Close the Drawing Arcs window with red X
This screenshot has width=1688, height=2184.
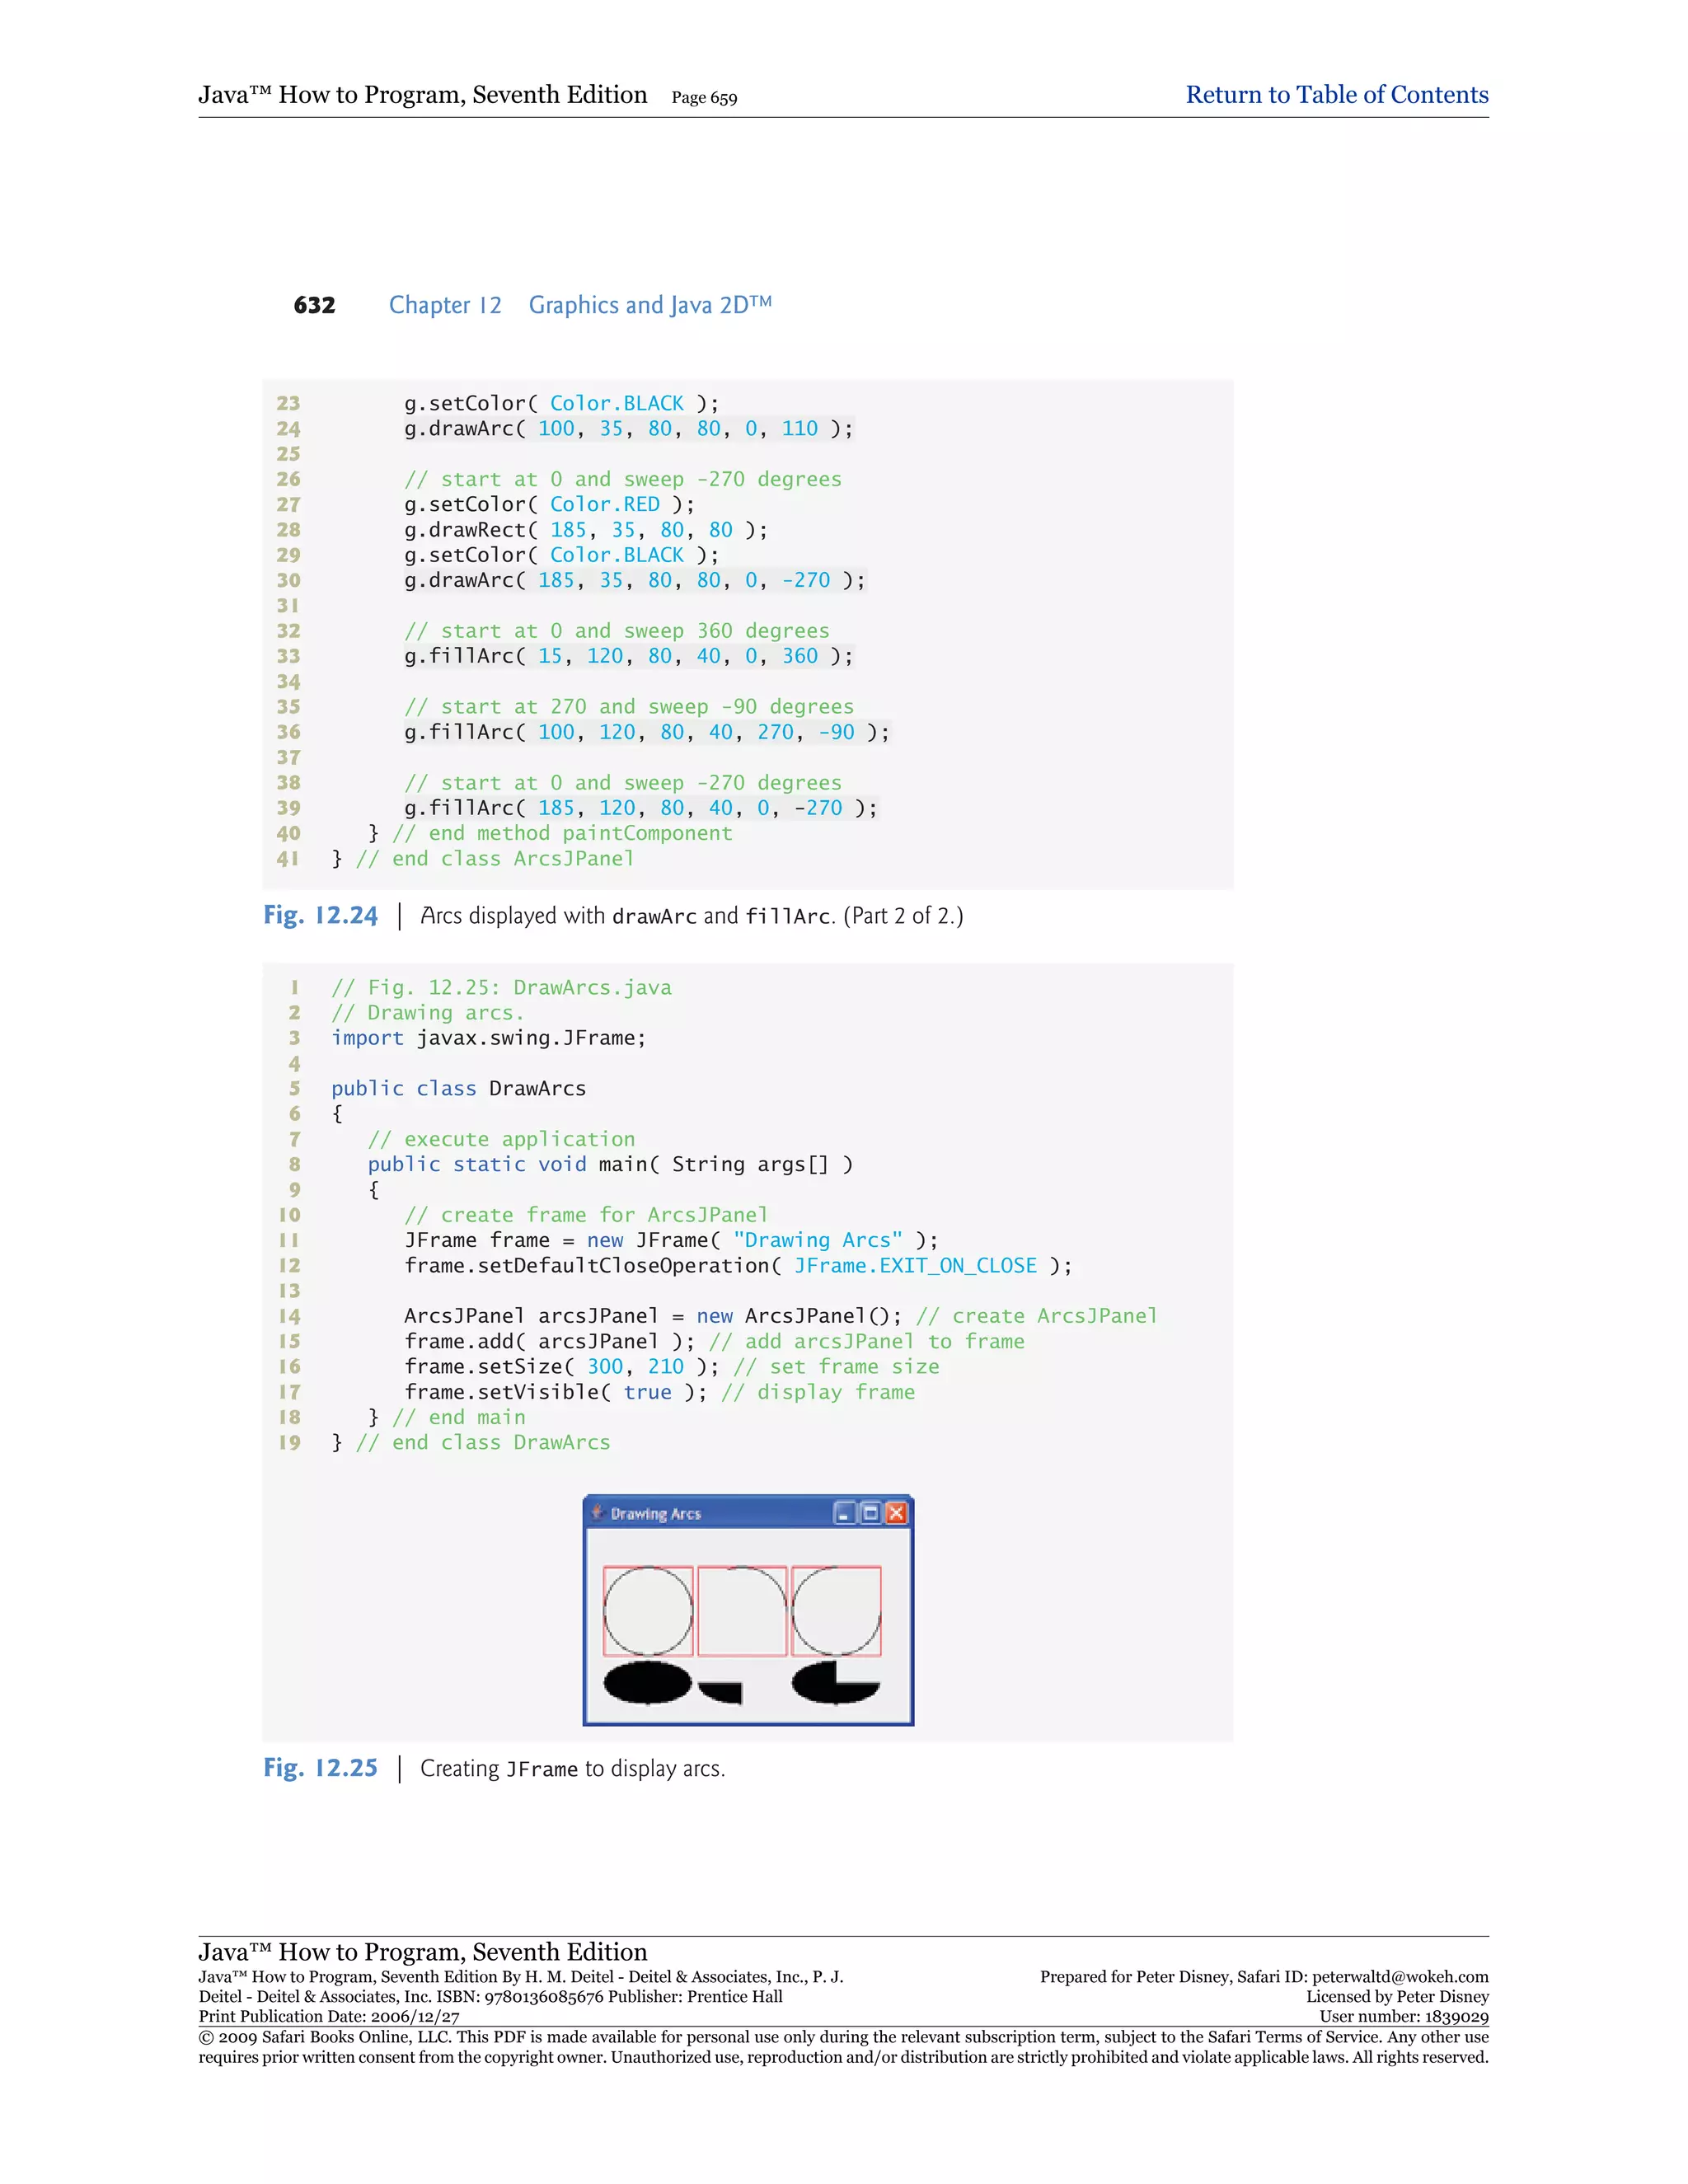896,1513
